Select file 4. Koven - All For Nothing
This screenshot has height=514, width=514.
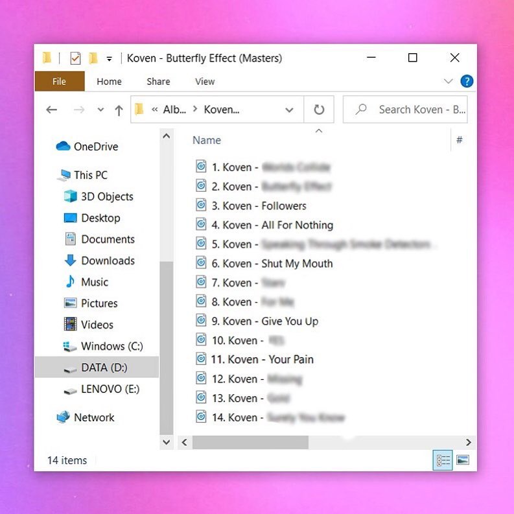pos(264,225)
